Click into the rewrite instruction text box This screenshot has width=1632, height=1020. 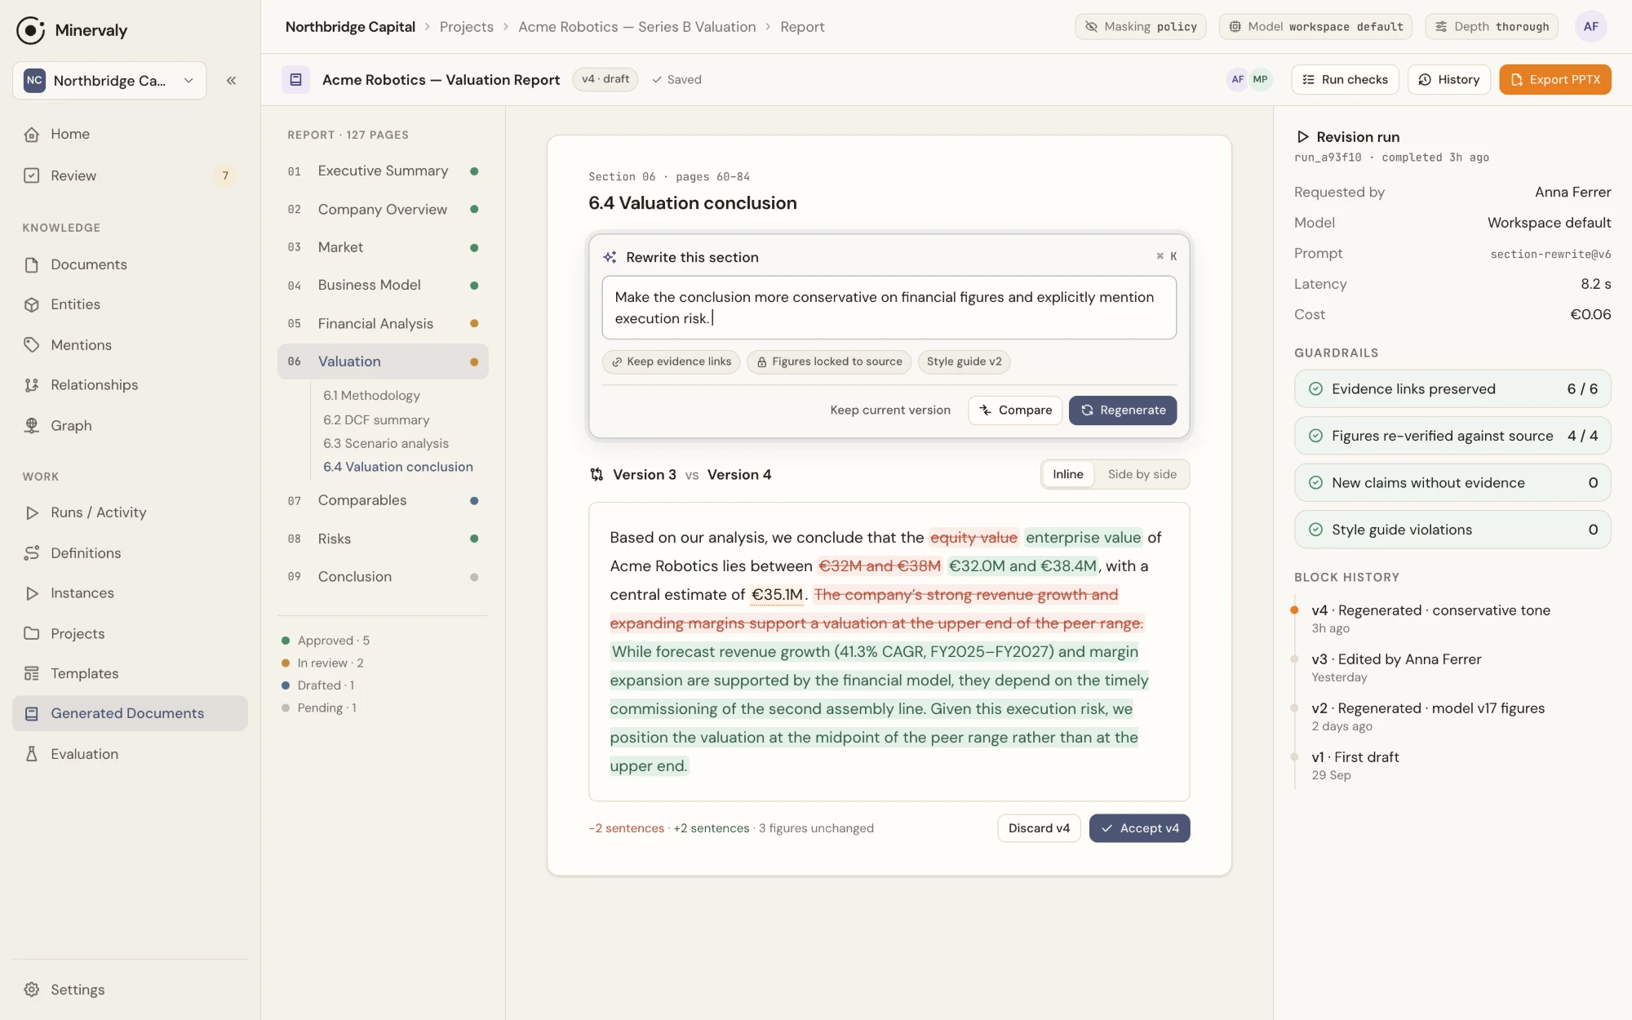pos(889,308)
